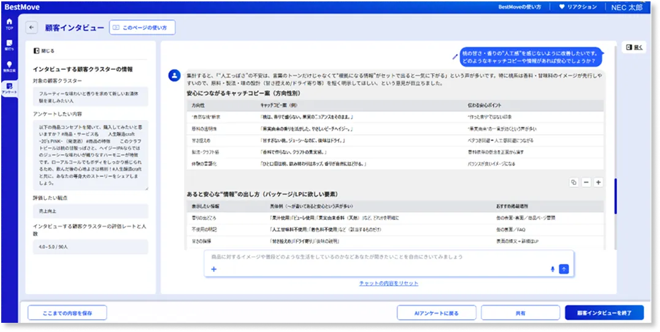This screenshot has height=332, width=660.
Task: Click the アンケートしたい内容 text area
Action: click(x=91, y=156)
